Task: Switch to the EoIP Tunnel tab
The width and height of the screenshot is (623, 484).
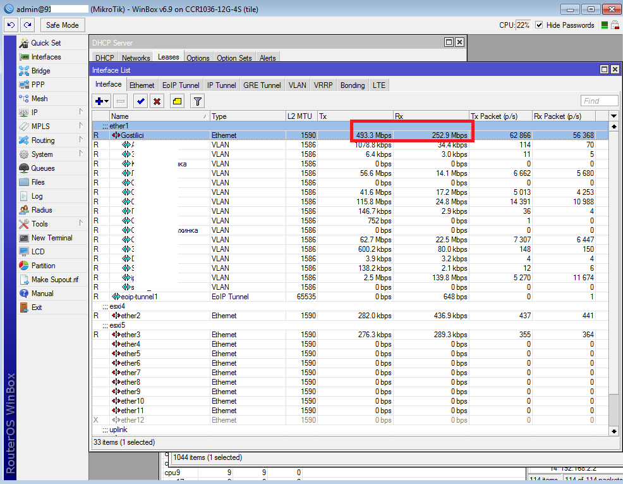Action: point(181,85)
